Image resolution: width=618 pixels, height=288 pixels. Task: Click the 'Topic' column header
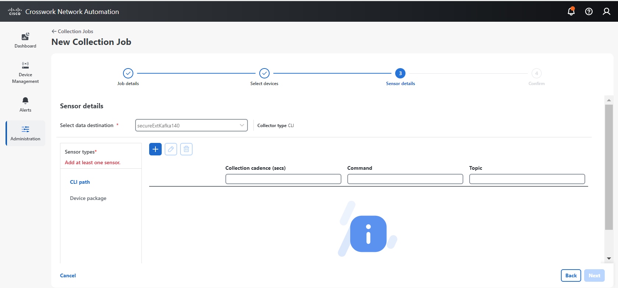point(475,168)
